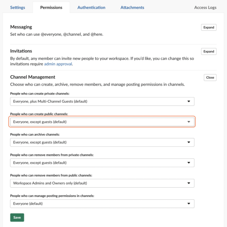
Task: Switch to the Authentication tab
Action: click(x=91, y=7)
